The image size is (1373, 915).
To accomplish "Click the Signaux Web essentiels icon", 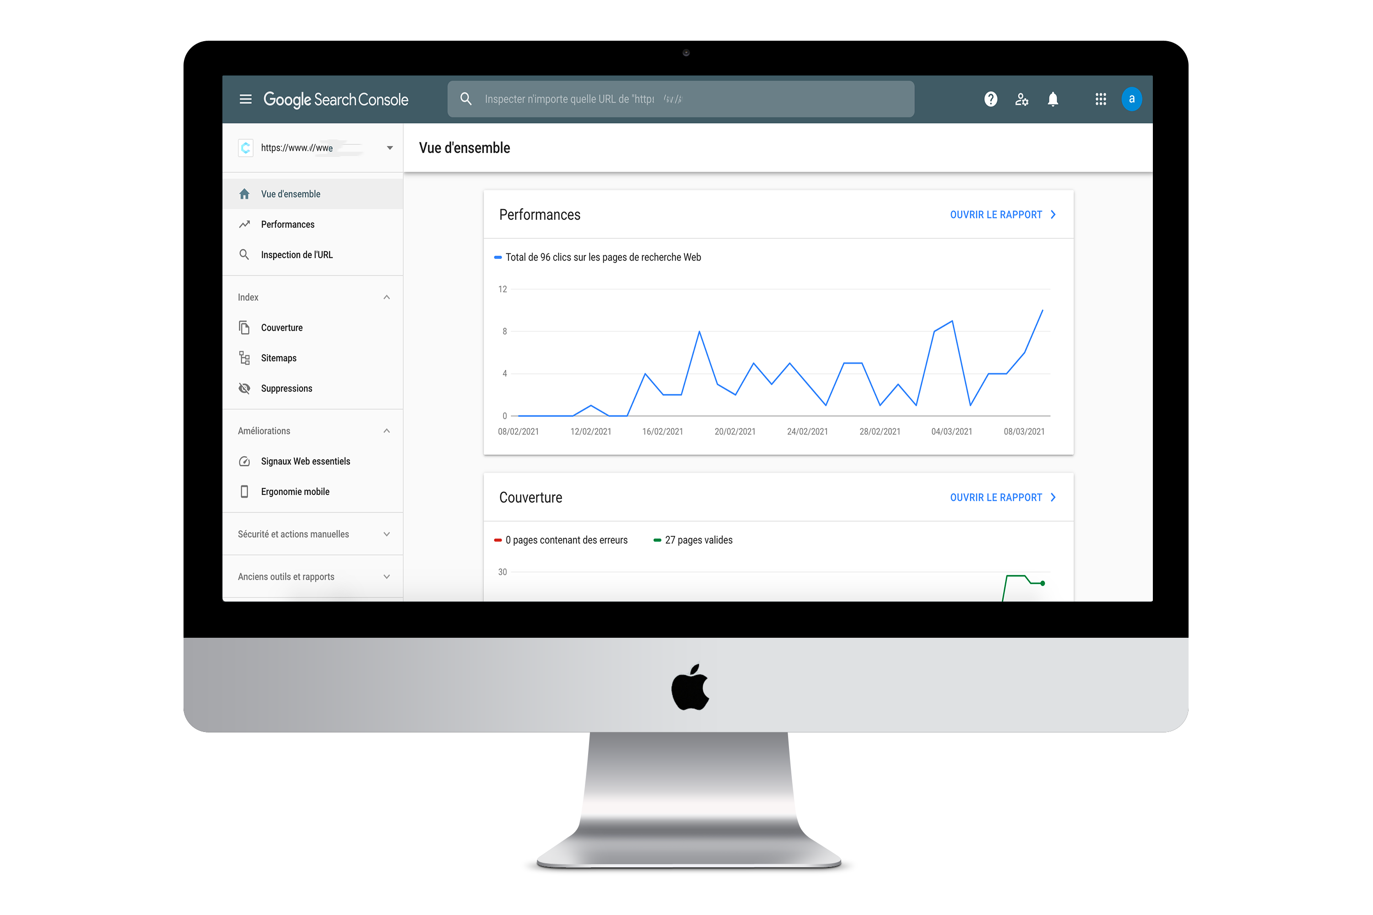I will pyautogui.click(x=243, y=461).
